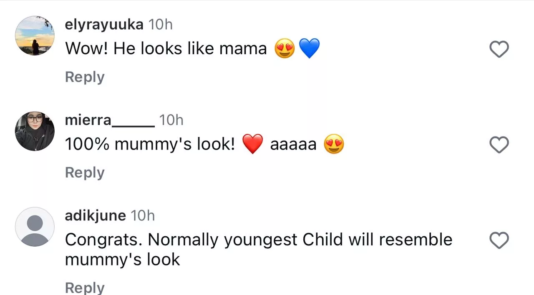The image size is (534, 295).
Task: Click the 10h timestamp beside adikjune
Action: (143, 215)
